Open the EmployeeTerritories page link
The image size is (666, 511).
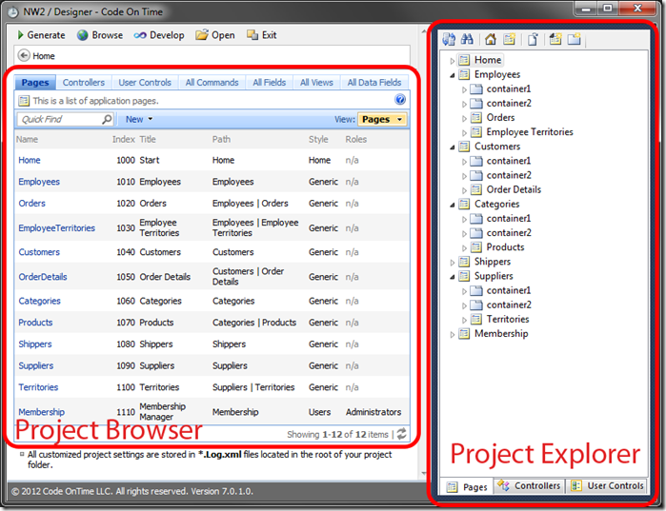point(56,228)
